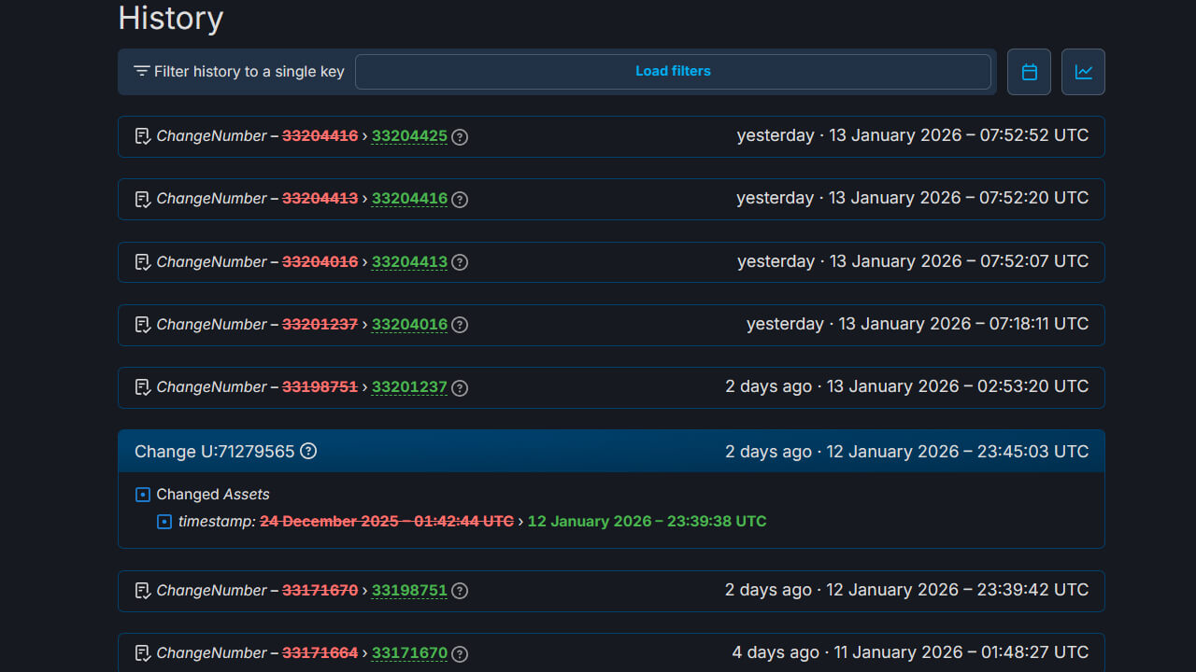1196x672 pixels.
Task: Click changelist icon on 07:52:07 UTC row
Action: [143, 262]
